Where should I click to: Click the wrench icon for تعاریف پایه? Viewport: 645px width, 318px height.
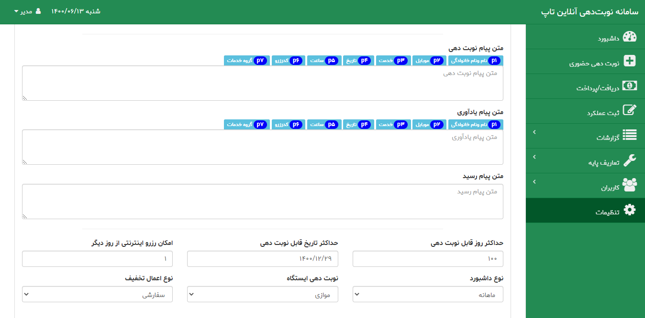[630, 160]
